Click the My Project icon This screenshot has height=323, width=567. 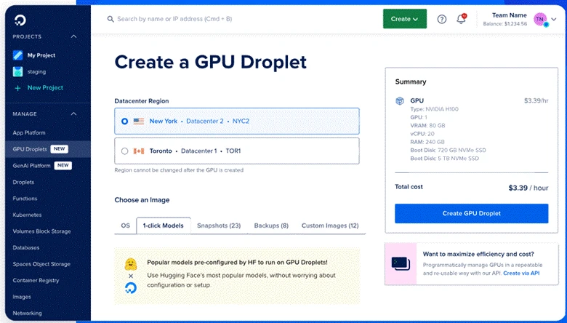17,55
